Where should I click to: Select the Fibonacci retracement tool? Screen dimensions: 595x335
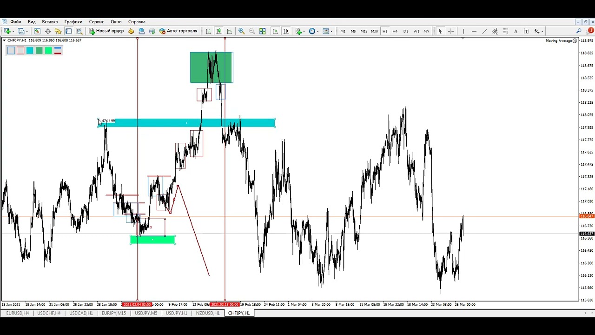click(505, 31)
